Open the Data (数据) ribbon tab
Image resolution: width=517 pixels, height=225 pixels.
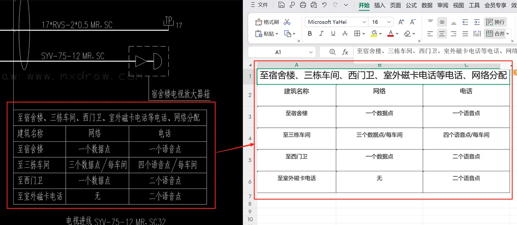tap(427, 6)
